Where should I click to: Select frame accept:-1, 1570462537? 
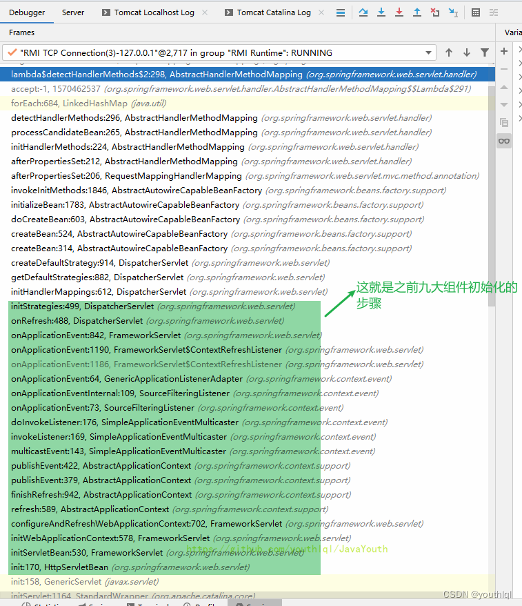pyautogui.click(x=244, y=89)
